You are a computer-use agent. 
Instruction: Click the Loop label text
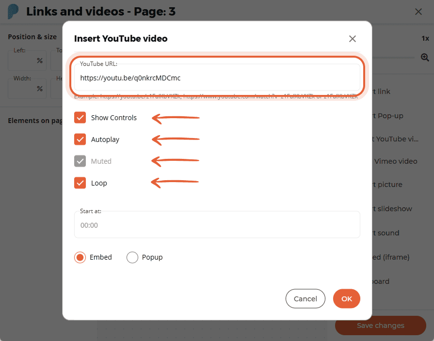99,184
